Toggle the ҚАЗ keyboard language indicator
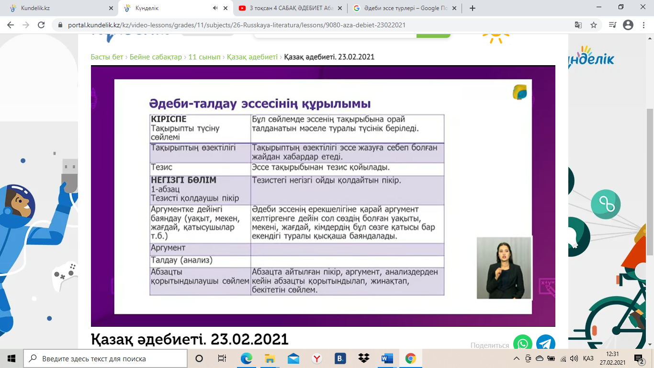Screen dimensions: 654x368 (588, 358)
